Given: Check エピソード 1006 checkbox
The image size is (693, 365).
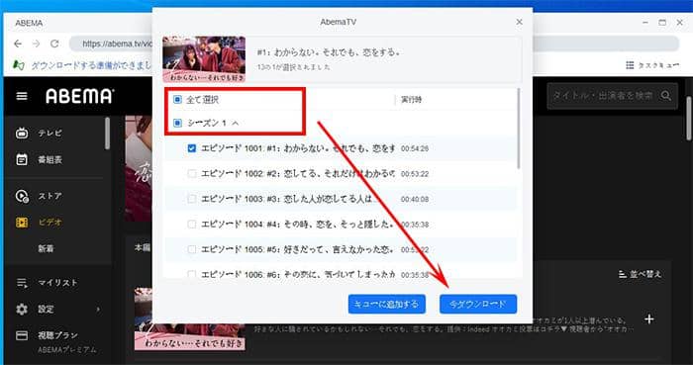Looking at the screenshot, I should [191, 274].
